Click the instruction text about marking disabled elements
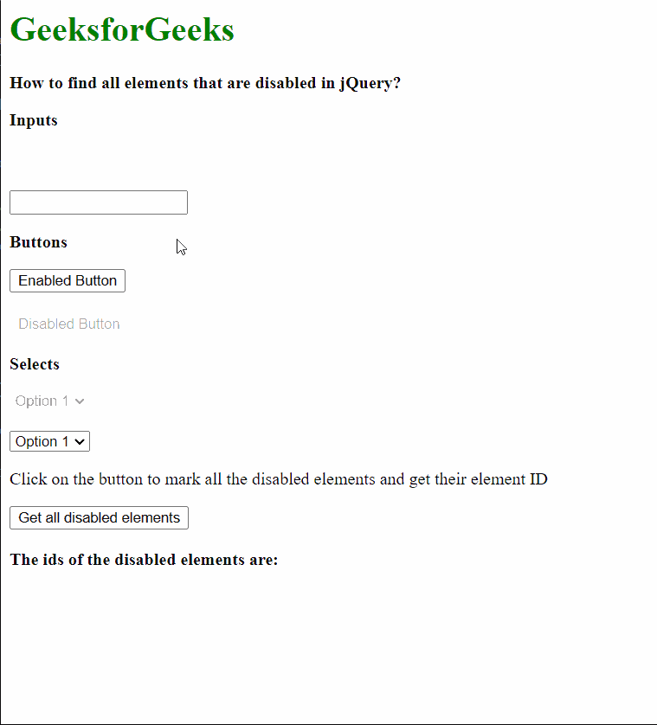657x725 pixels. point(277,478)
